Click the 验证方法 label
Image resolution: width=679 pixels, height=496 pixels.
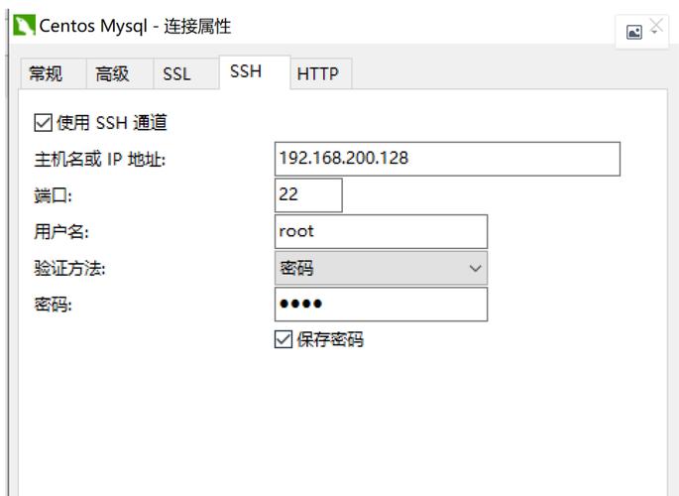69,268
